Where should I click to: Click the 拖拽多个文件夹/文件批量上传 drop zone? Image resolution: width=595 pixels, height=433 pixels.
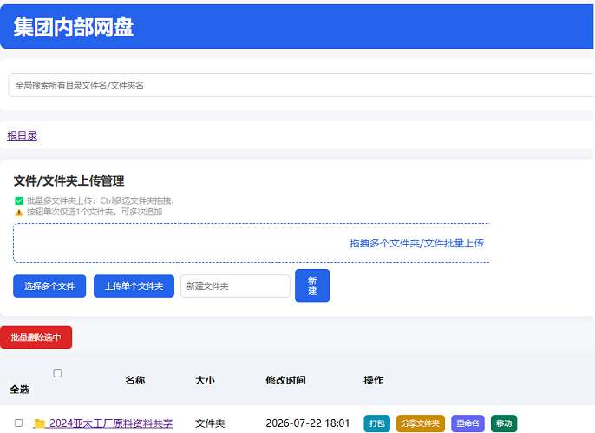pos(252,243)
